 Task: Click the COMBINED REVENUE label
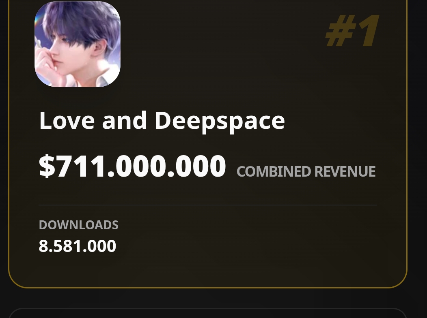[x=306, y=171]
